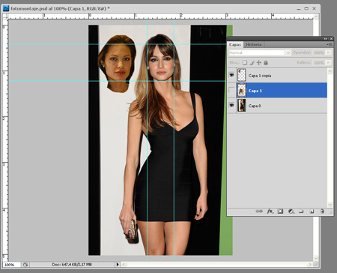Image resolution: width=337 pixels, height=273 pixels.
Task: Click the status bar preview icon next to zoom
Action: click(25, 265)
